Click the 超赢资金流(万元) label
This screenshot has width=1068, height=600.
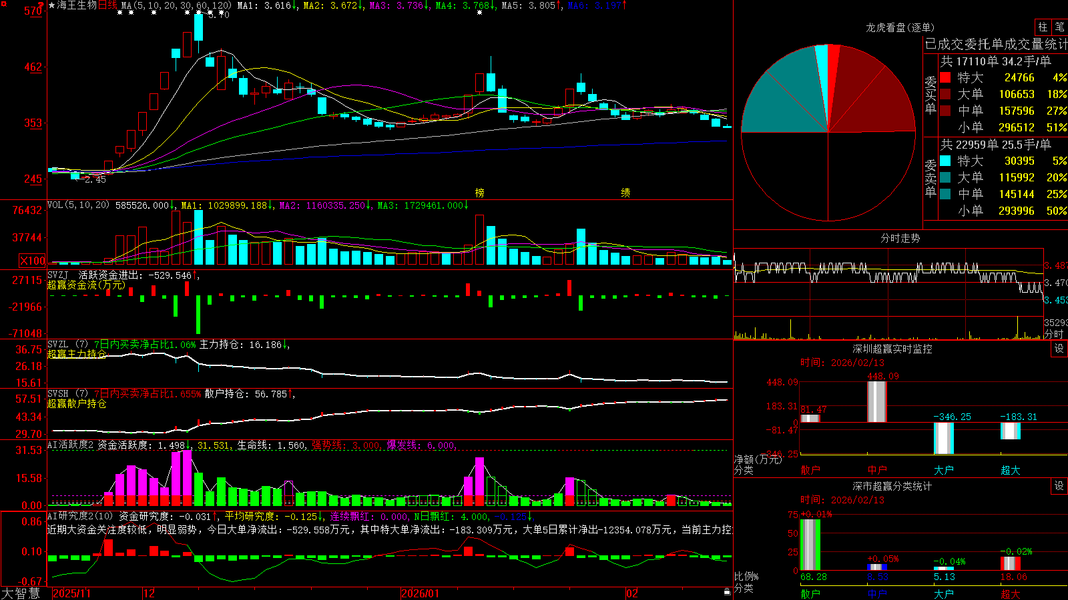(86, 285)
